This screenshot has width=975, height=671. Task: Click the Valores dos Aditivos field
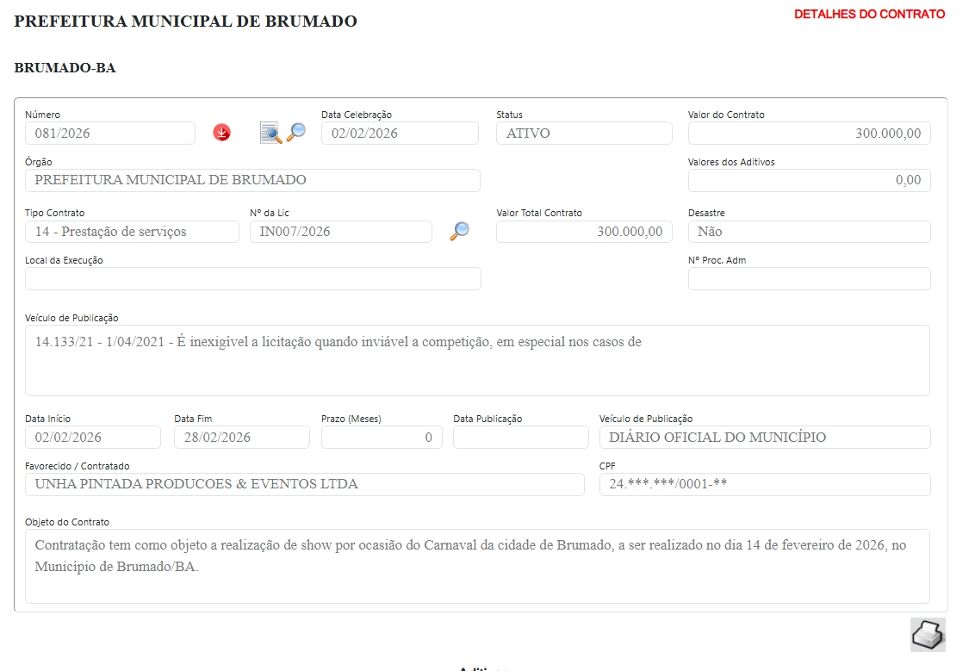809,180
